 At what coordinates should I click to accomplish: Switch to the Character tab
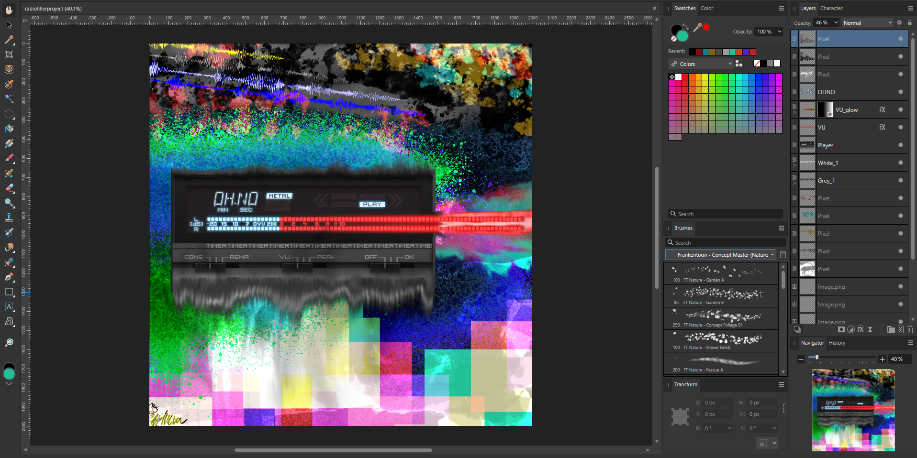831,8
